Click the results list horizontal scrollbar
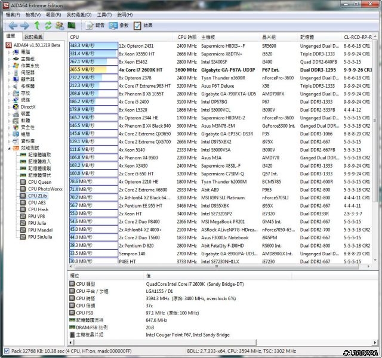Viewport: 382px width, 358px height. click(216, 267)
